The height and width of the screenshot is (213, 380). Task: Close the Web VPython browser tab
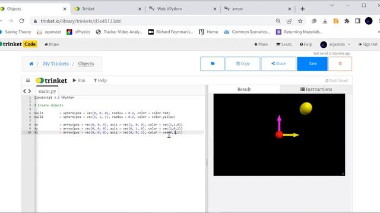pos(215,9)
